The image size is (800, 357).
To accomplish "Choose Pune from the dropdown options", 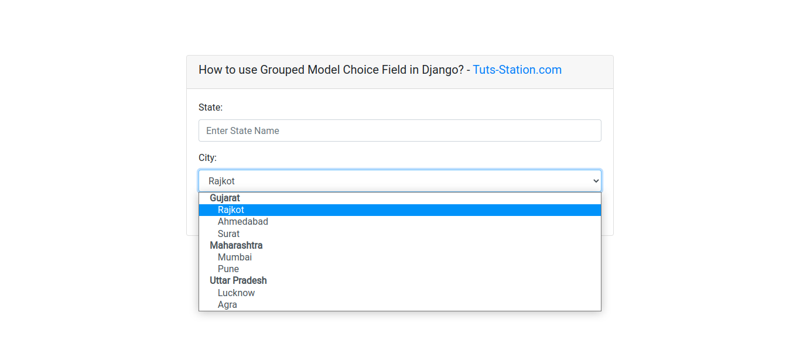I will pos(228,269).
